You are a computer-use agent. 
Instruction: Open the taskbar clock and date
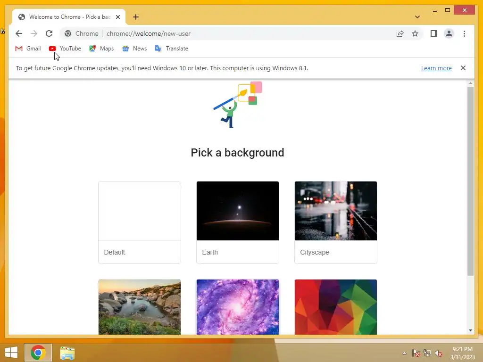(x=462, y=353)
